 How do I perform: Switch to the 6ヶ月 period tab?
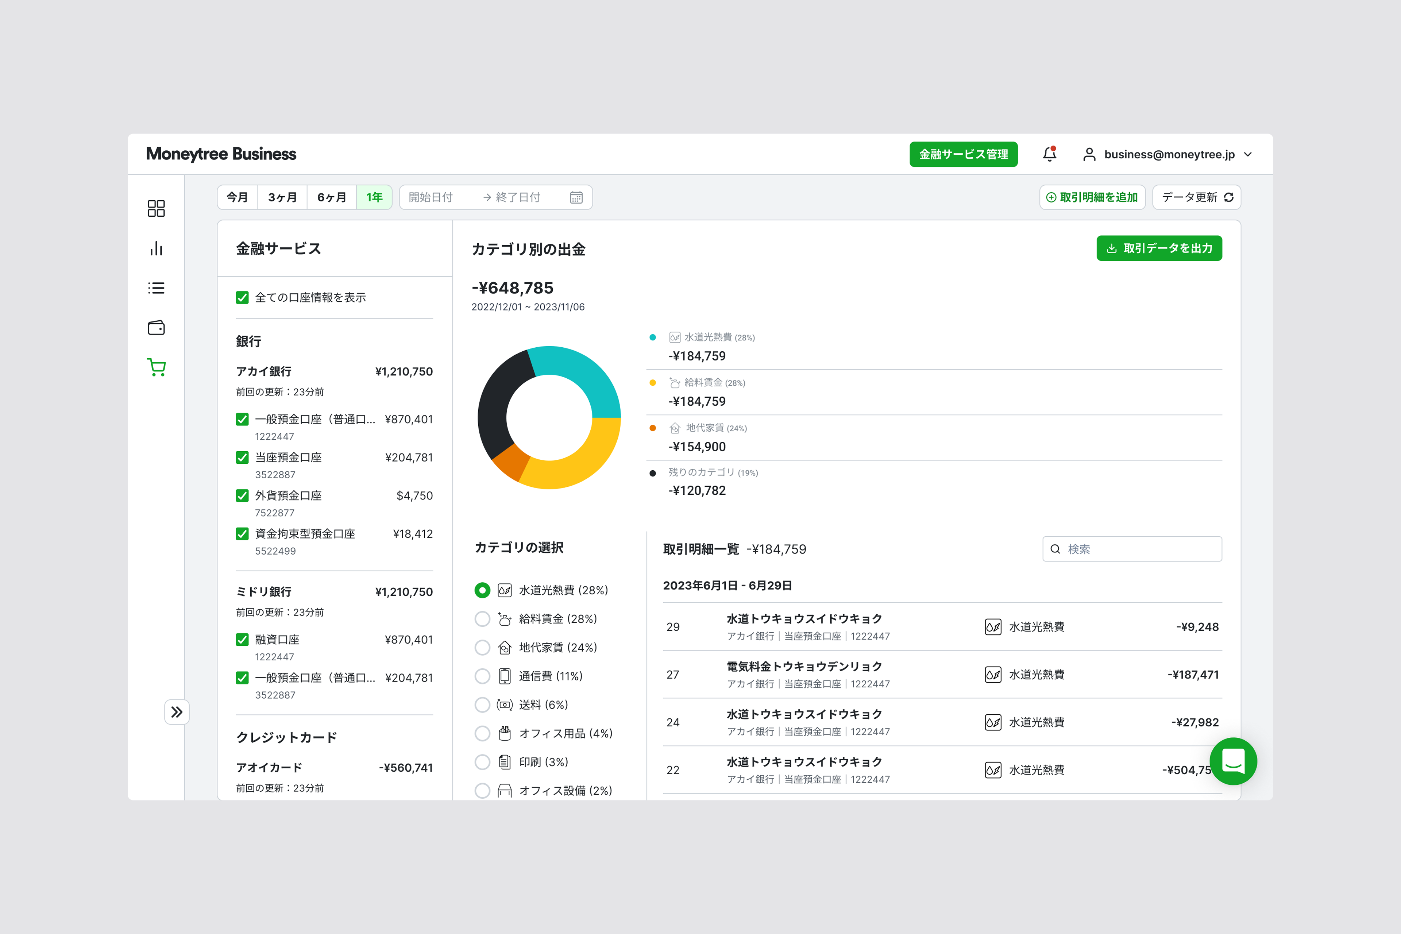click(x=331, y=197)
